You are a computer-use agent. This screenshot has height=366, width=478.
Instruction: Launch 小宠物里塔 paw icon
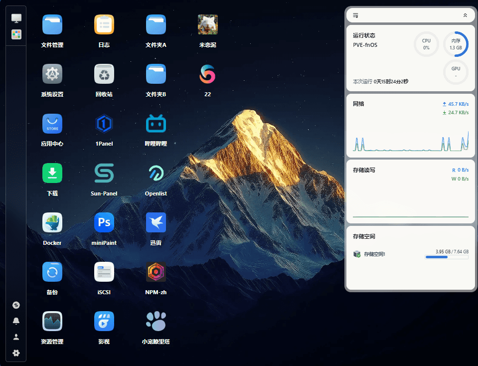coord(156,322)
